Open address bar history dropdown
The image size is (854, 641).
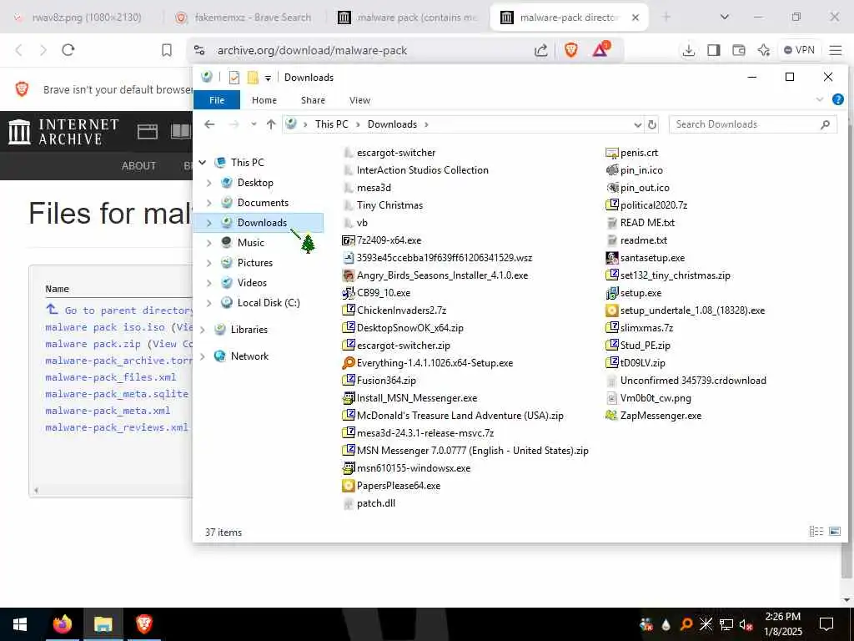click(x=638, y=125)
